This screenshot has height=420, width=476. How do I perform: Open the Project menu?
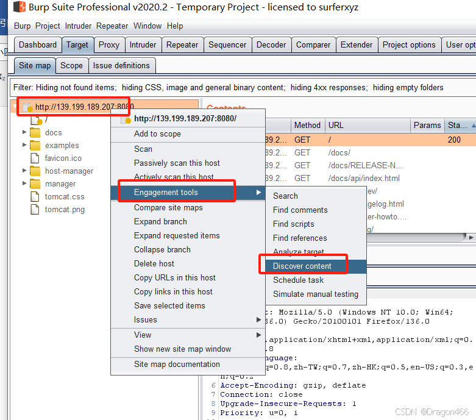pyautogui.click(x=48, y=26)
